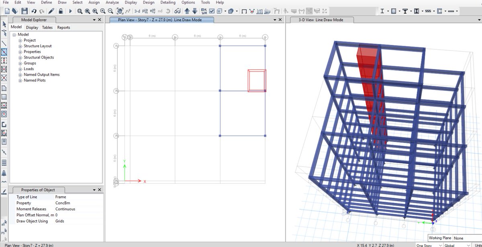Click the New Model icon
The width and height of the screenshot is (482, 247).
7,11
